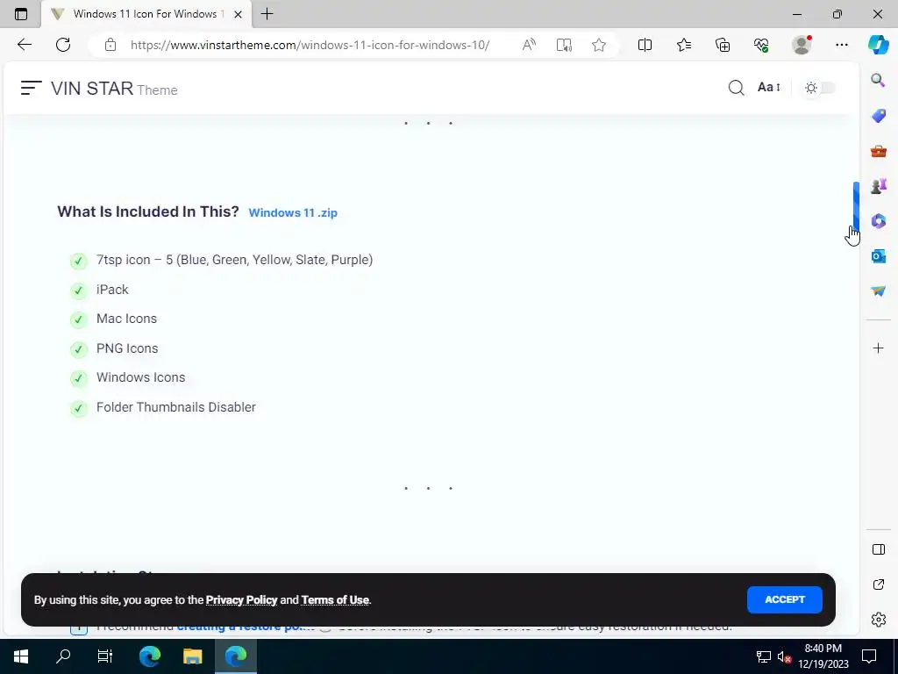The height and width of the screenshot is (674, 898).
Task: Click the muted volume tray icon
Action: (784, 656)
